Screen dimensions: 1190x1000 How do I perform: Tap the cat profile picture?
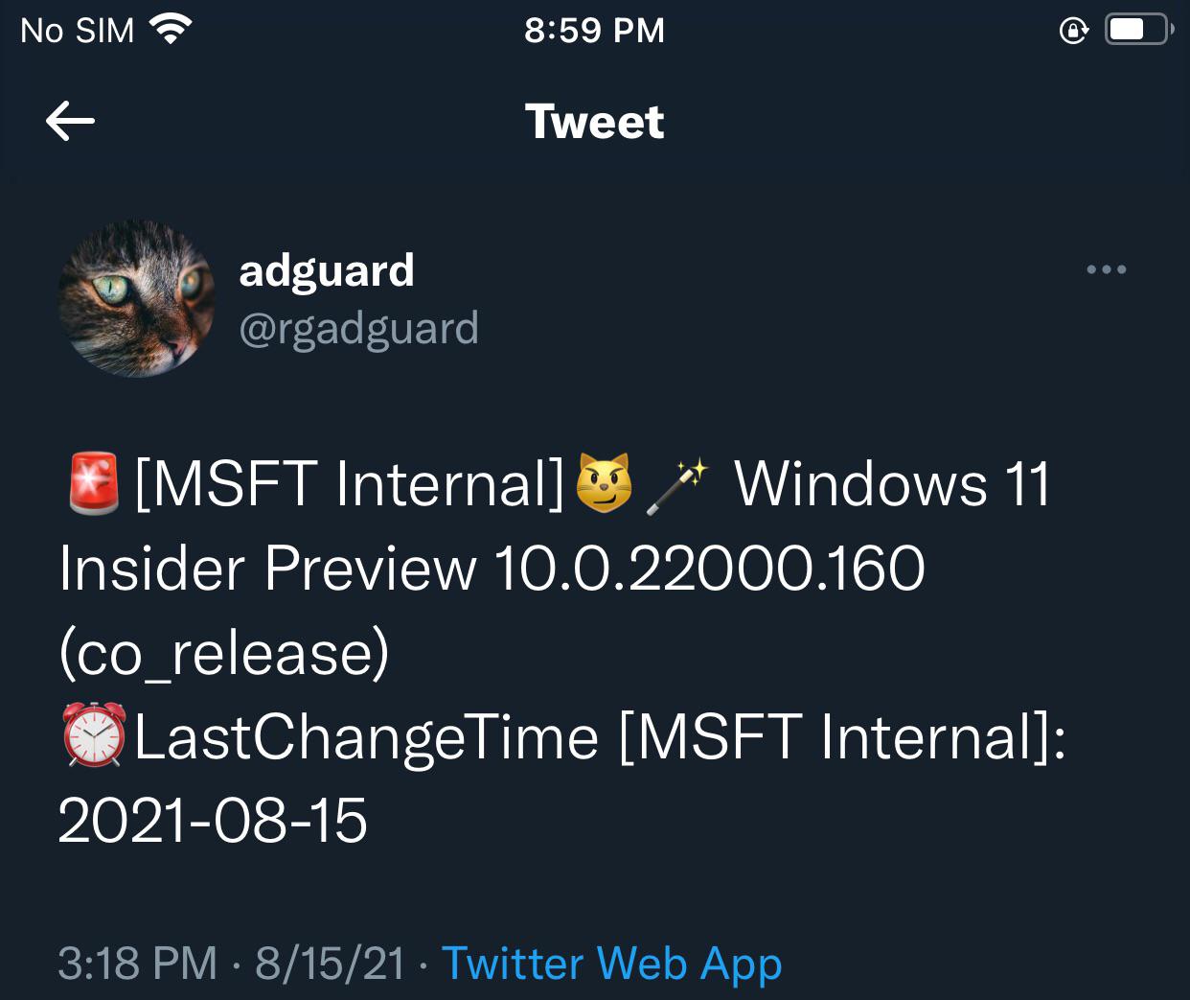tap(136, 298)
